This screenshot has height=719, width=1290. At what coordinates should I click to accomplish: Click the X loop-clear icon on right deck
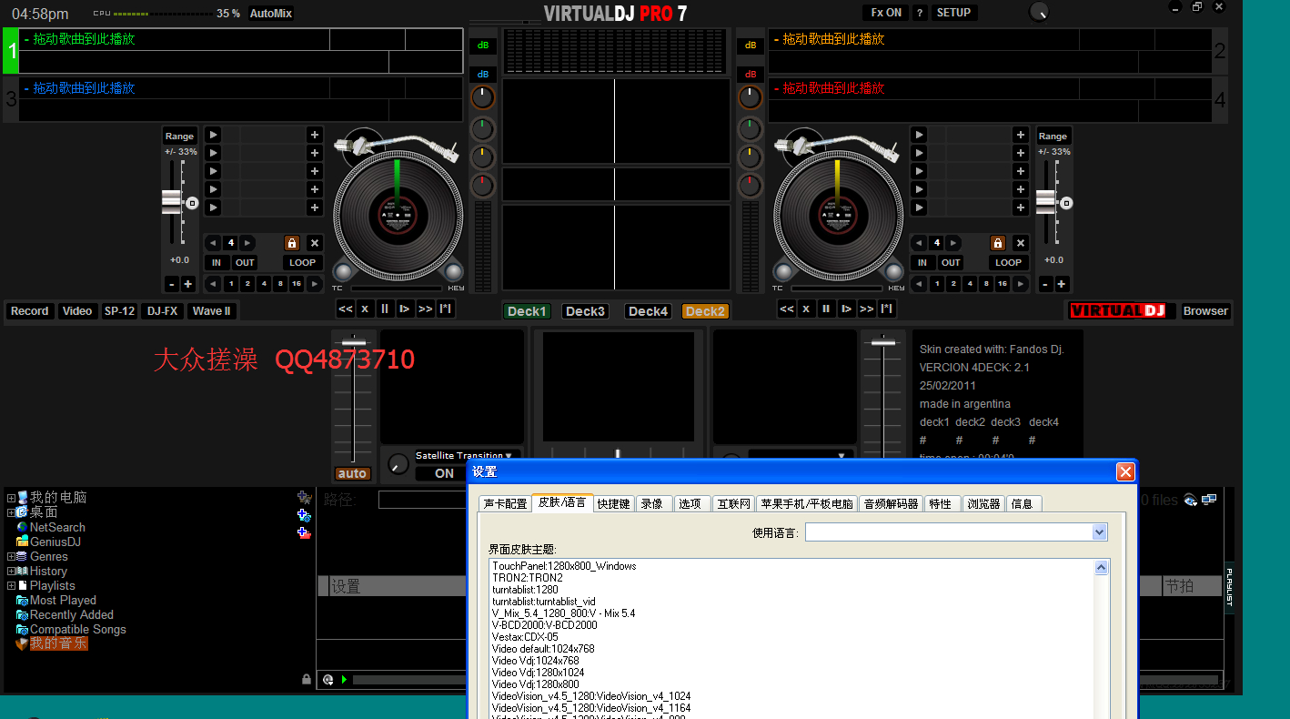pos(1021,243)
